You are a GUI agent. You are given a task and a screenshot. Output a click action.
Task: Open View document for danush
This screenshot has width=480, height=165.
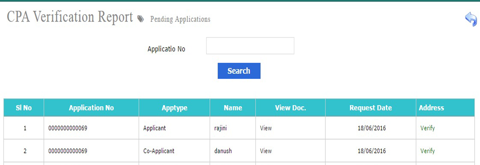click(266, 151)
